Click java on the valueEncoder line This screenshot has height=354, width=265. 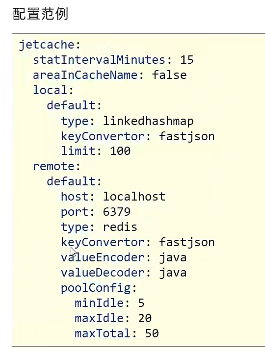coord(173,258)
